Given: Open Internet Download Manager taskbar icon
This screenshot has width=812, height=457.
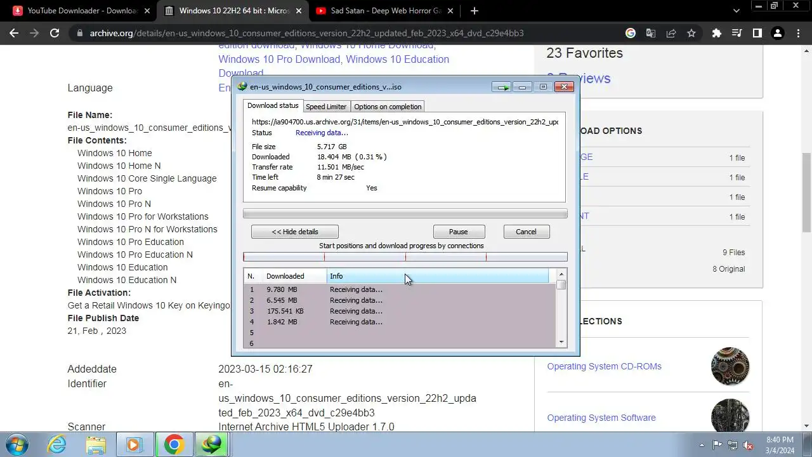Looking at the screenshot, I should coord(211,444).
